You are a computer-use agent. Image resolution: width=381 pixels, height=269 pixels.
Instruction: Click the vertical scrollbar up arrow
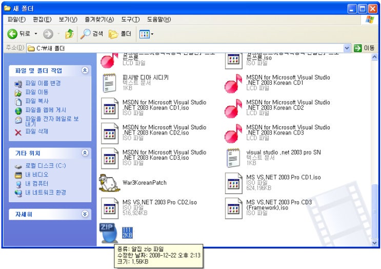(374, 57)
